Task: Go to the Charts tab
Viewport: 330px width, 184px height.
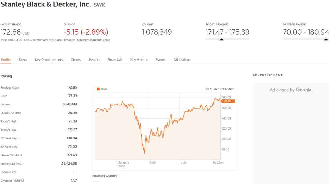Action: [76, 60]
